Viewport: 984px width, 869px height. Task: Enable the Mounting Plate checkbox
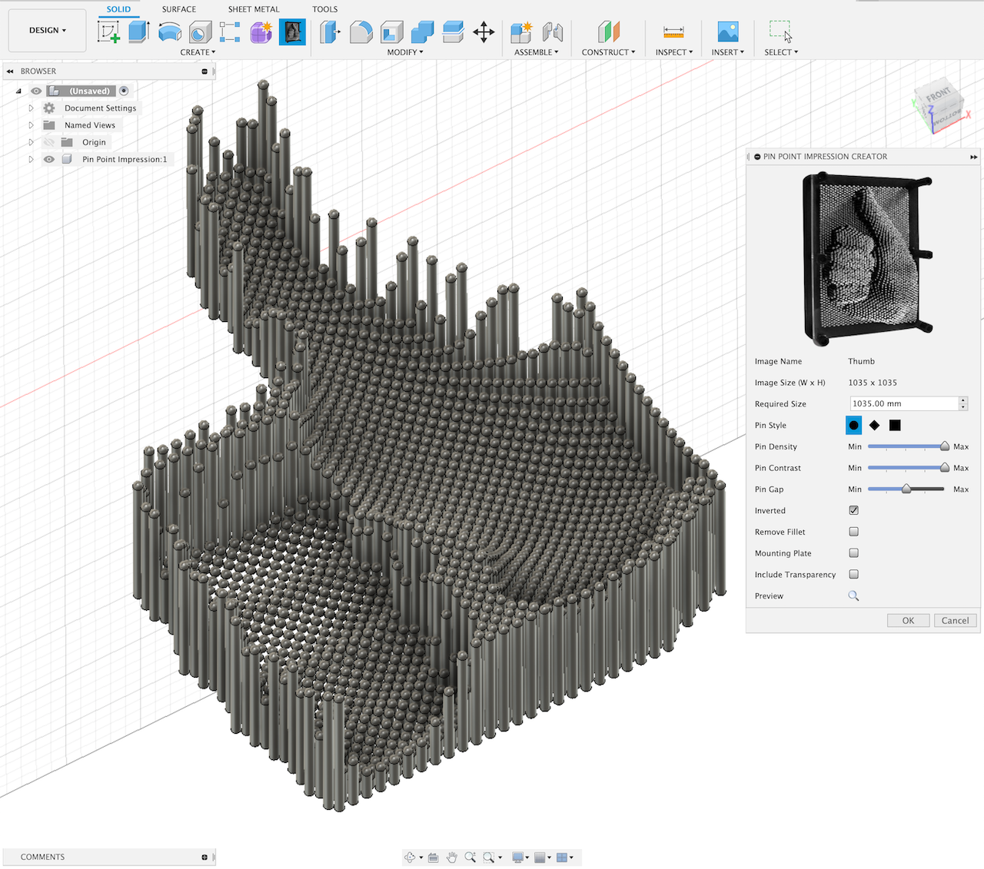[853, 553]
